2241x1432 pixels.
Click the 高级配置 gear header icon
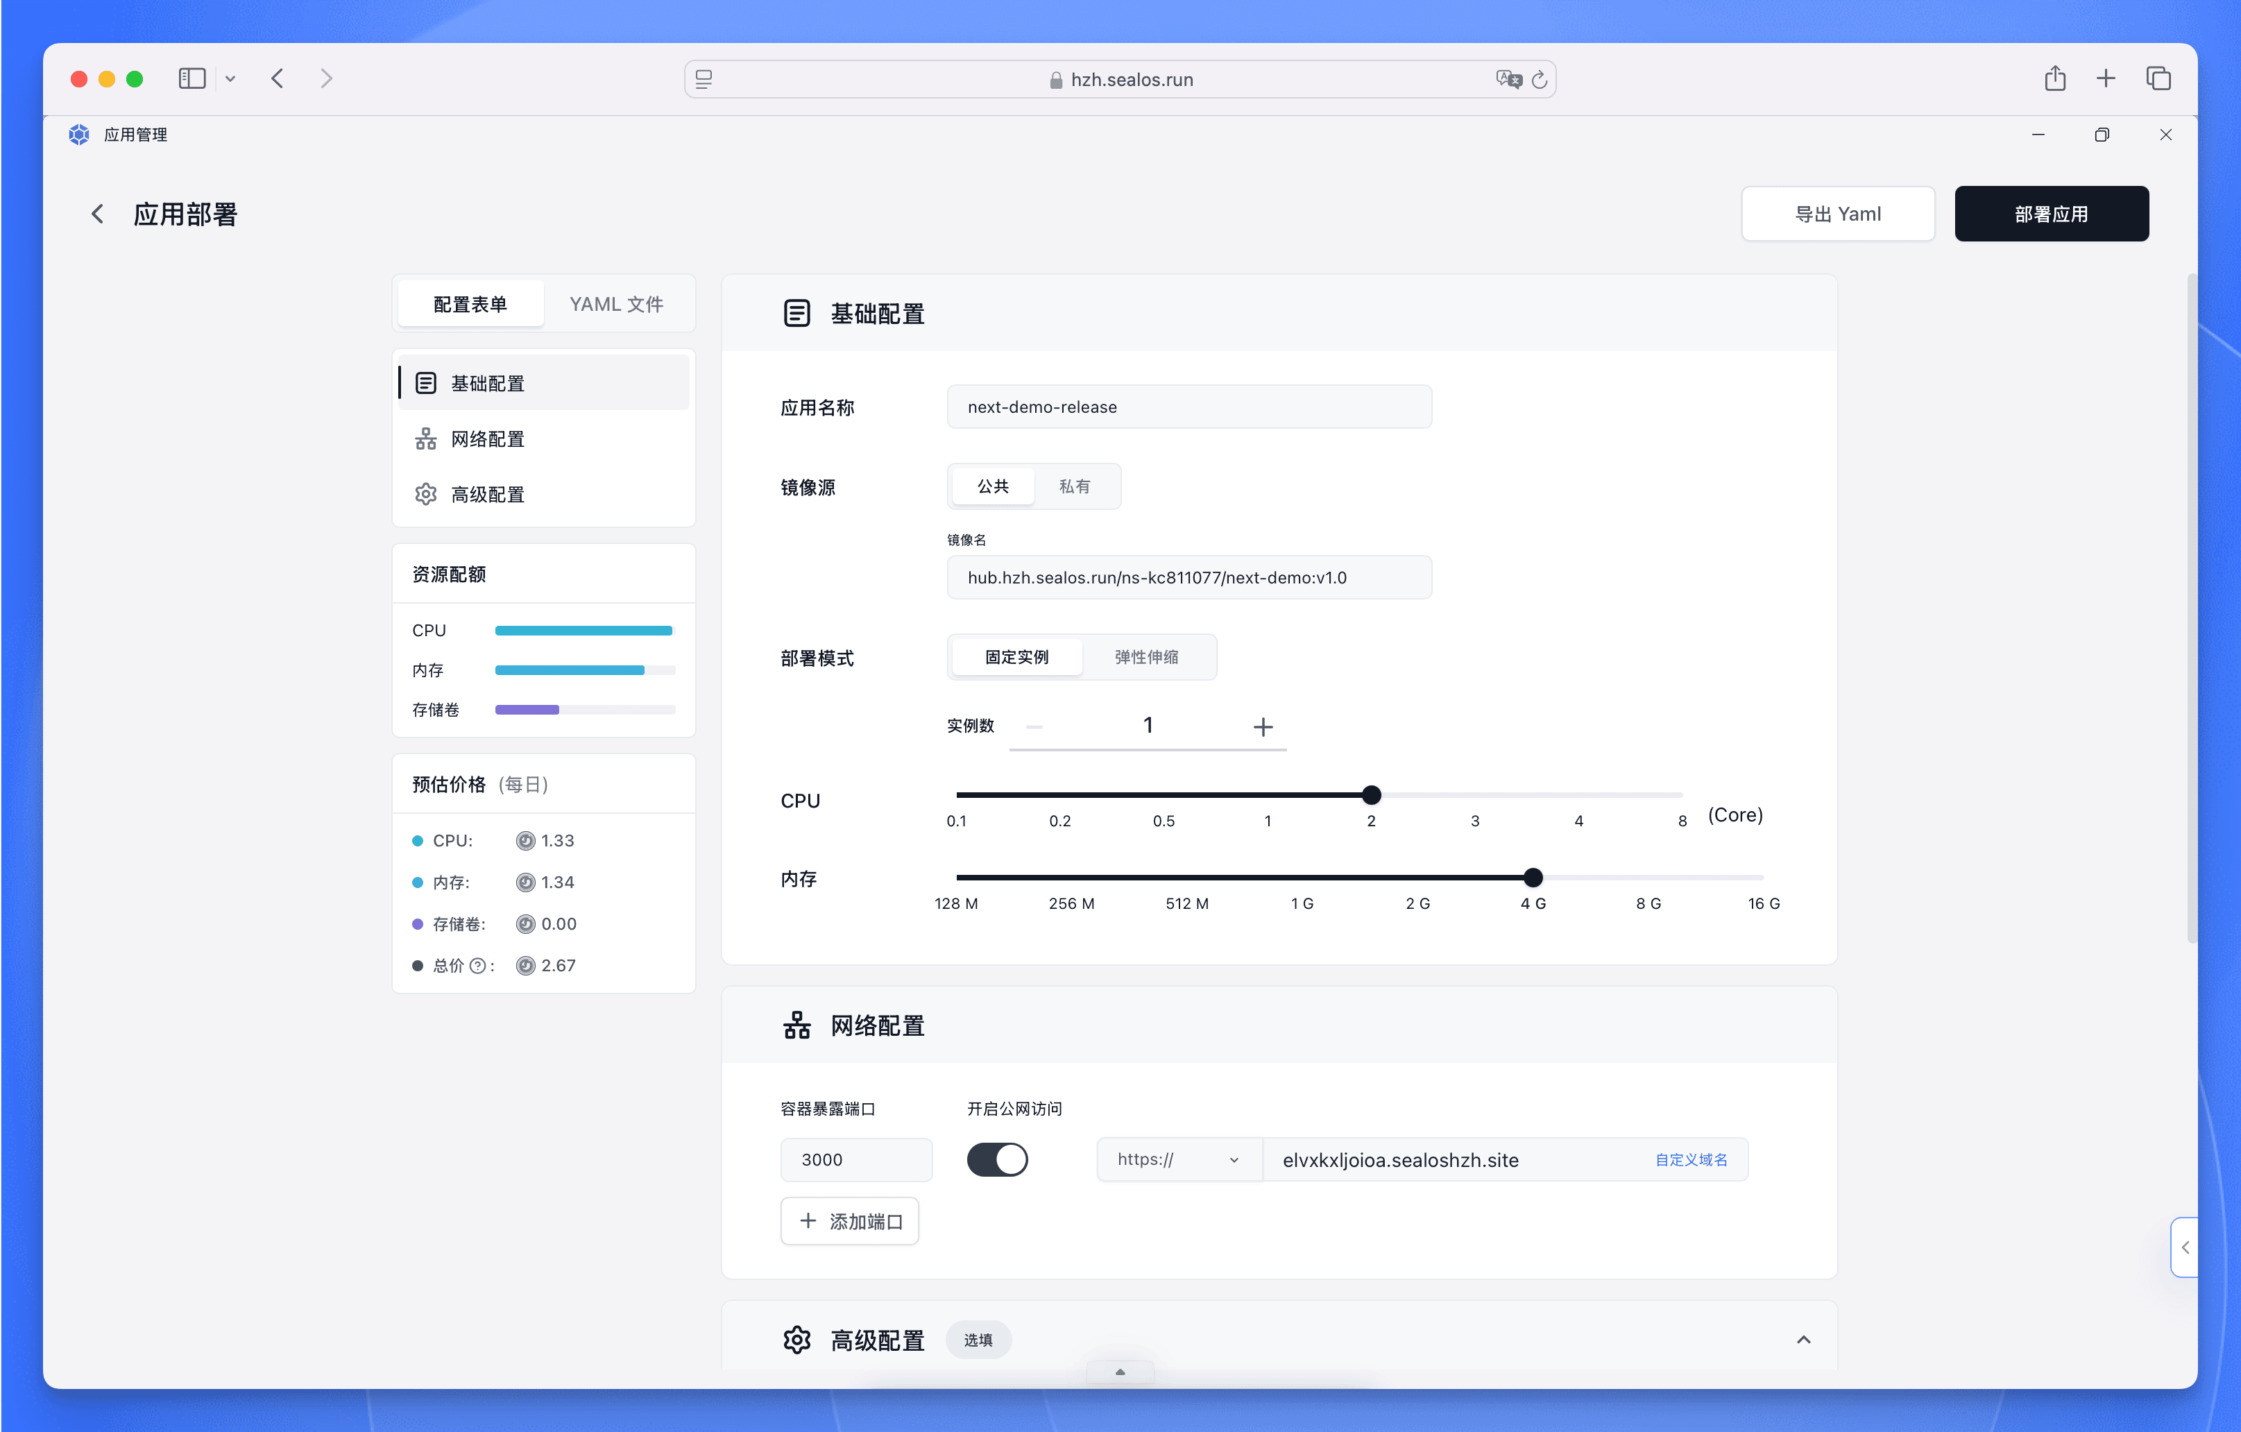(796, 1340)
